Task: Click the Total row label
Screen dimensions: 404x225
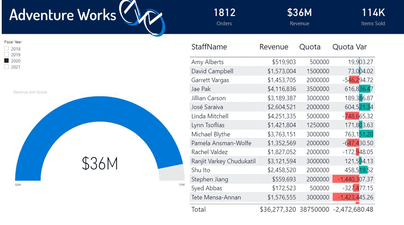Action: pyautogui.click(x=198, y=210)
